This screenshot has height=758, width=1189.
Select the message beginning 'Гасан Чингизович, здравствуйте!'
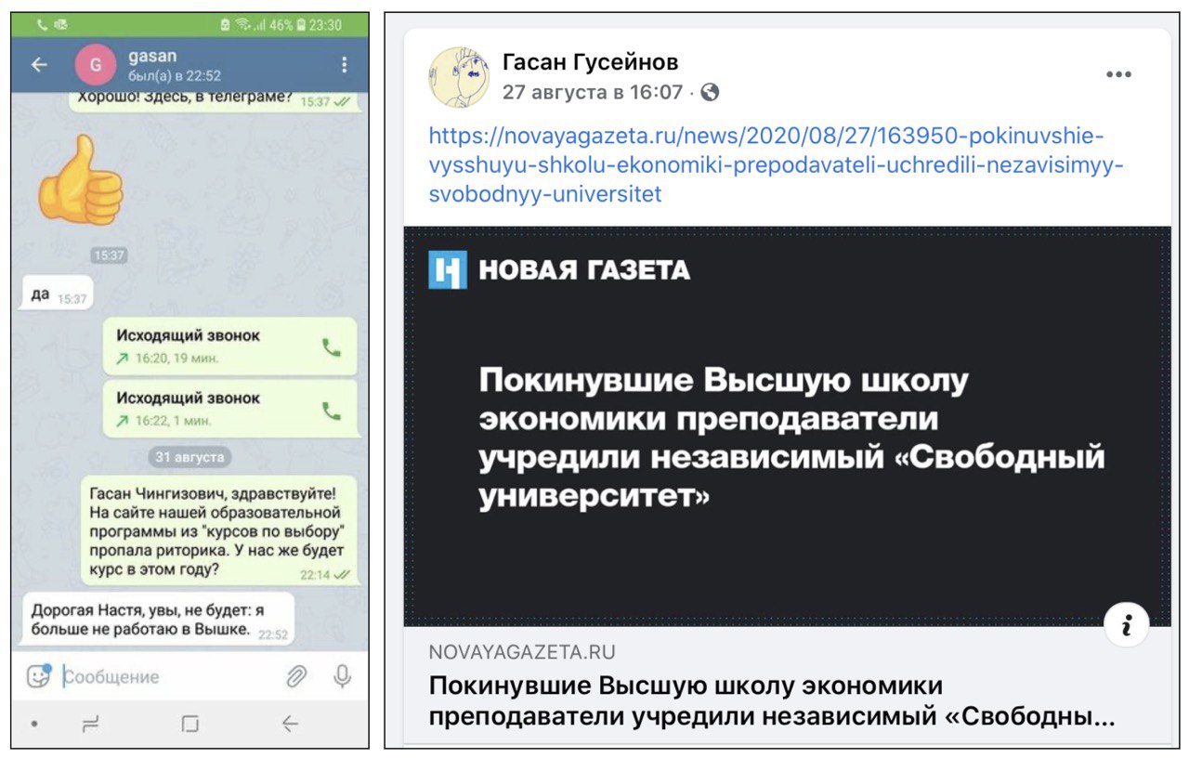coord(218,532)
